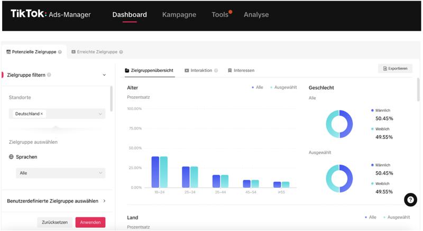Click the Zielgruppenübersicht folder icon
The width and height of the screenshot is (423, 231).
[x=127, y=70]
